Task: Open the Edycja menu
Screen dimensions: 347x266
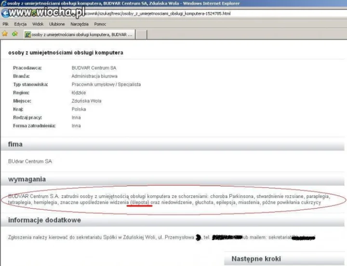Action: tap(20, 24)
